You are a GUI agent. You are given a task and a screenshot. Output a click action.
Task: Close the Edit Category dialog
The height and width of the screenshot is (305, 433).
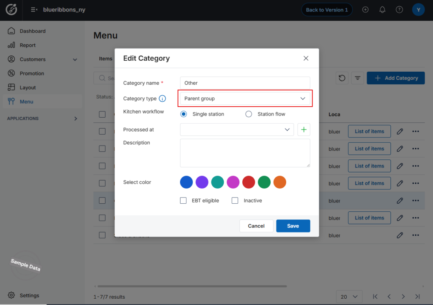(x=306, y=58)
